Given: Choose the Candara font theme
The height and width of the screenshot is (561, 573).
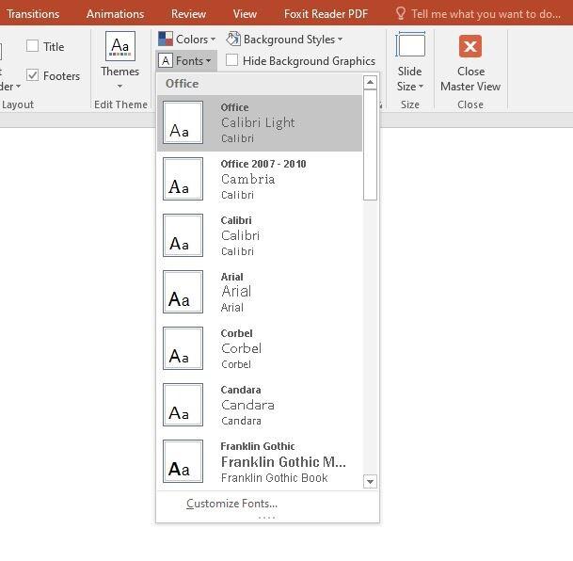Looking at the screenshot, I should pyautogui.click(x=259, y=405).
